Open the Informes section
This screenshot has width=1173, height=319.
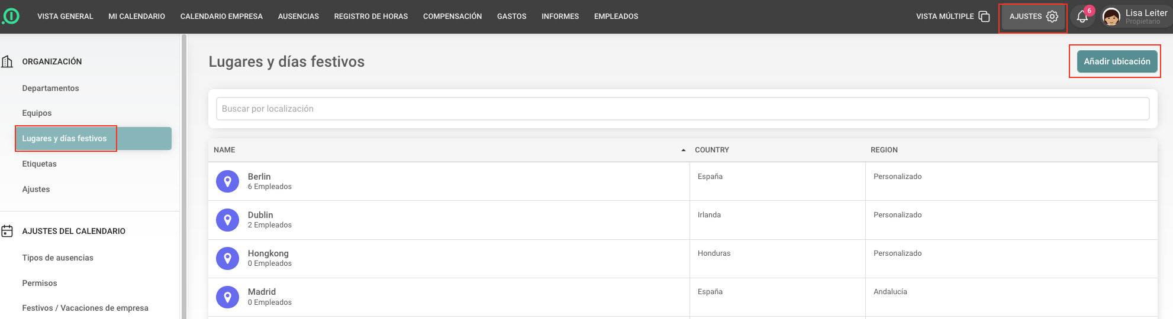click(x=560, y=17)
